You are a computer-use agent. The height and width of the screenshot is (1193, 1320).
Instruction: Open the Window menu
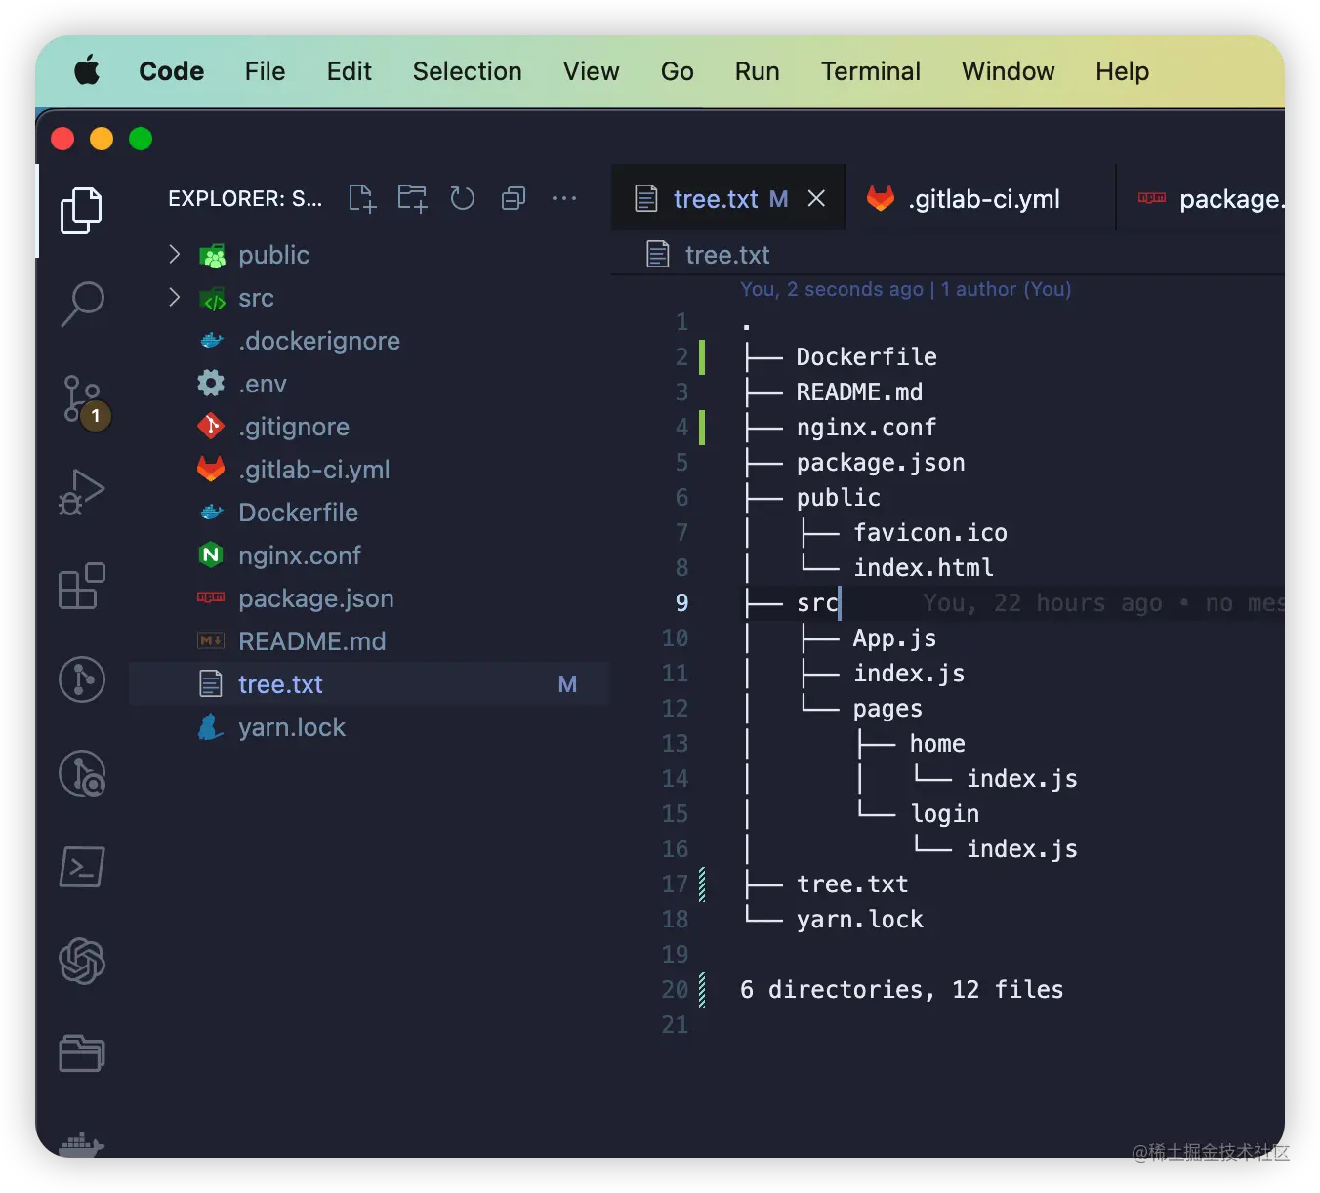1008,71
